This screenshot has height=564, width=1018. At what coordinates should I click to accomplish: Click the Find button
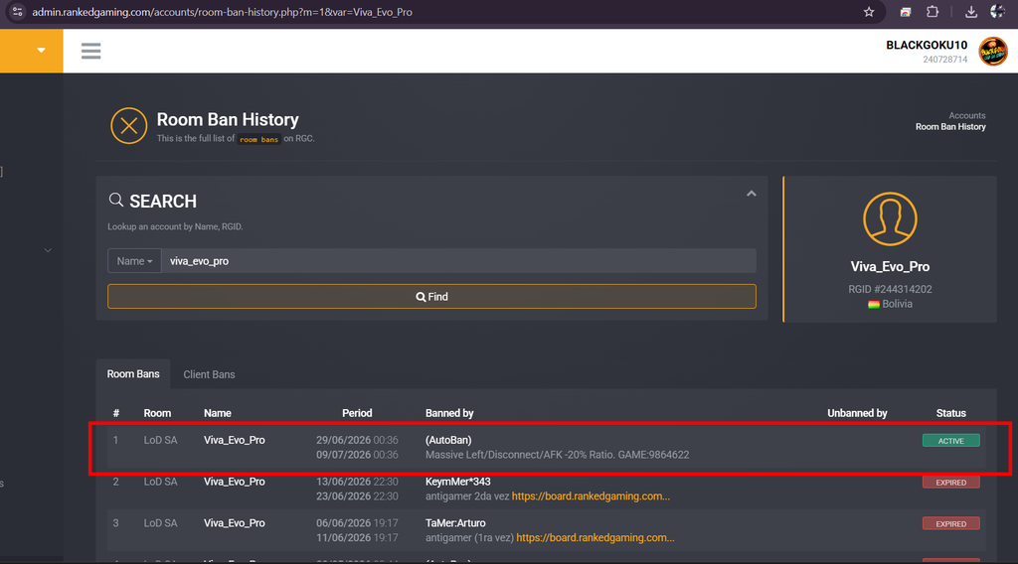pos(431,296)
